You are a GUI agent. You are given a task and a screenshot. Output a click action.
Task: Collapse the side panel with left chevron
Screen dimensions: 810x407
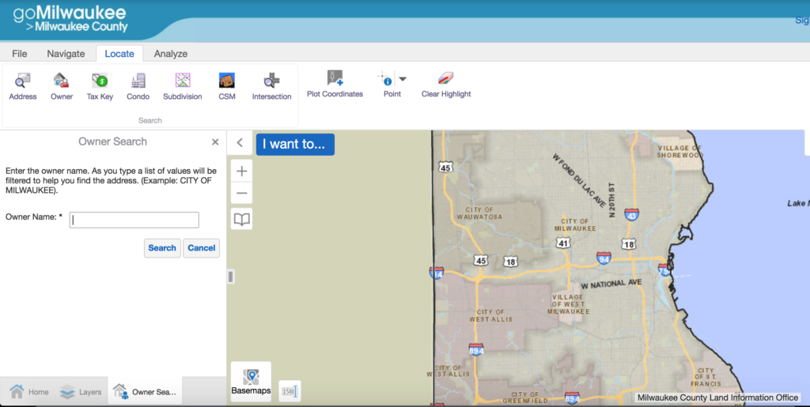coord(240,144)
